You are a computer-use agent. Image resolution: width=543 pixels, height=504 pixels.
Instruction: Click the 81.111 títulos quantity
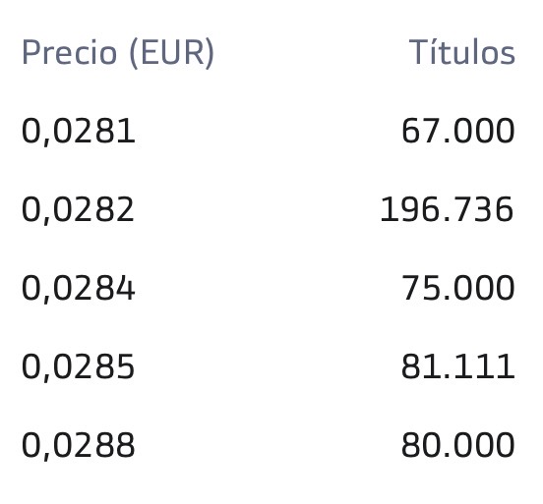coord(457,366)
